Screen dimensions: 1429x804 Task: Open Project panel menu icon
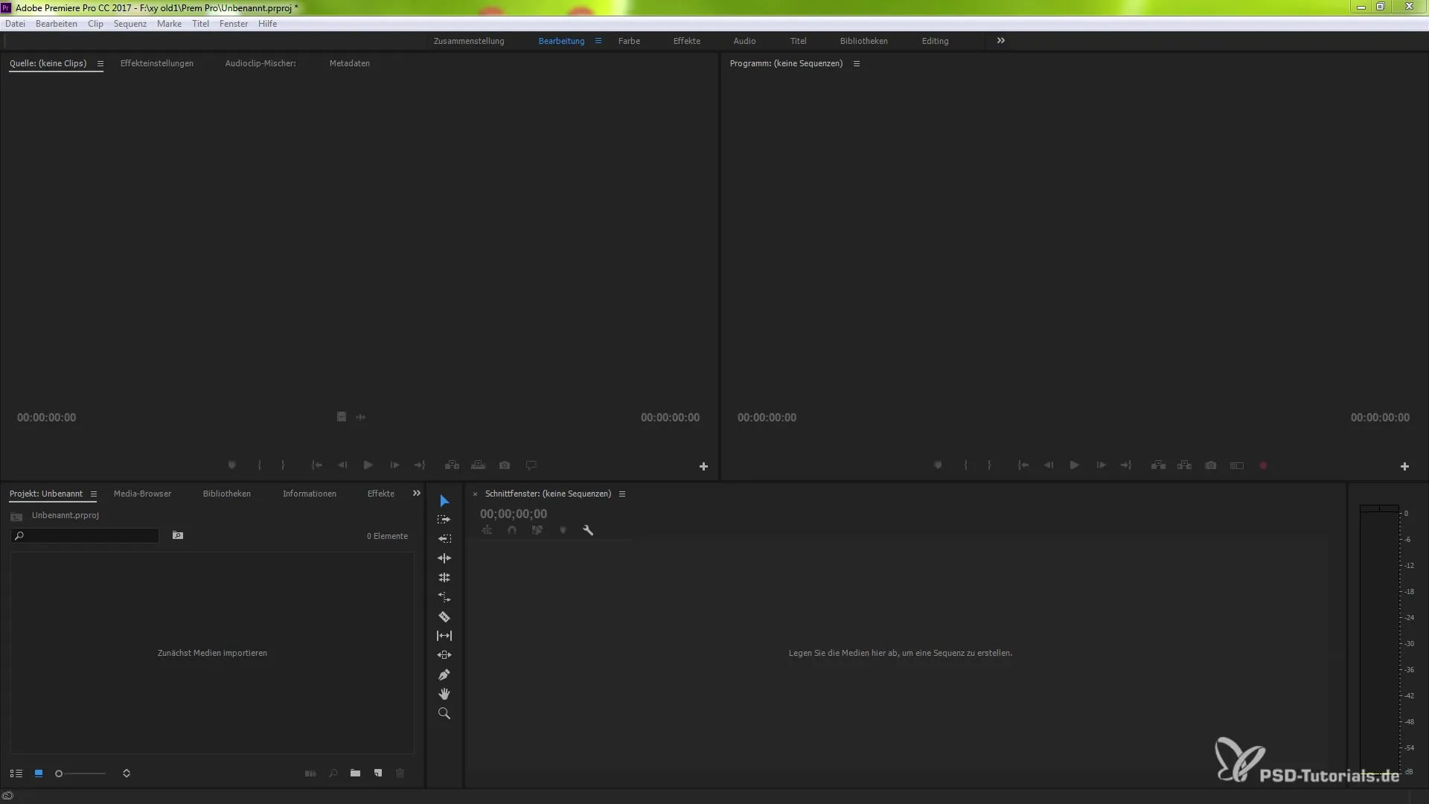click(x=94, y=494)
